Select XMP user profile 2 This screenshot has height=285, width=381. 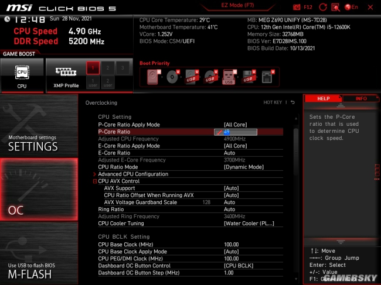108,83
